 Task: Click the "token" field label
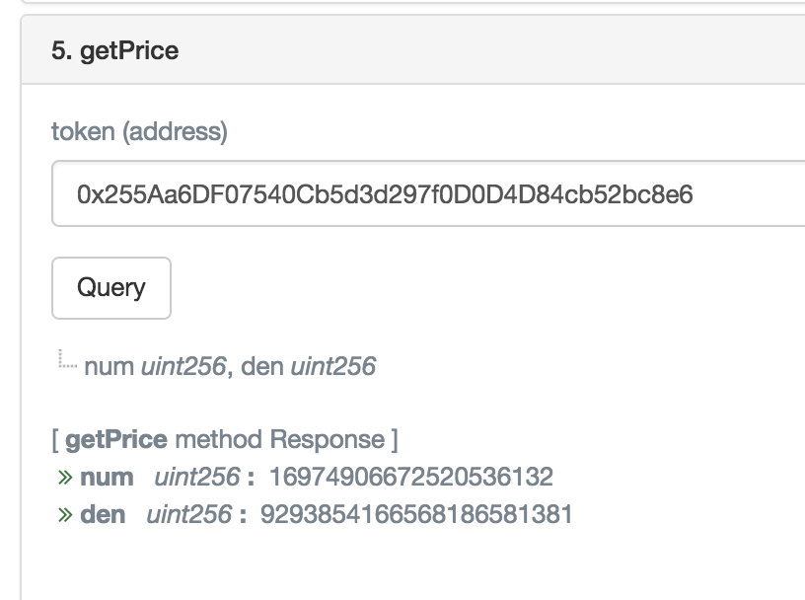(x=83, y=131)
